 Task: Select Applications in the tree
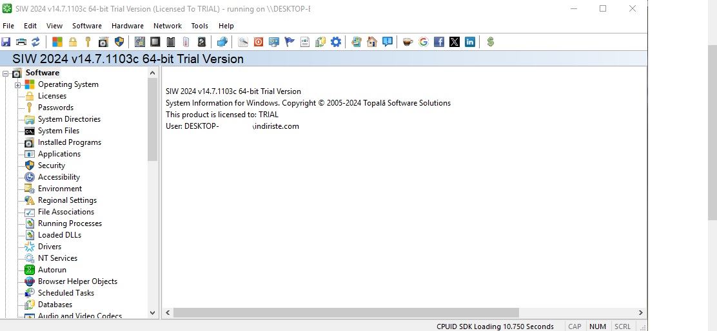click(x=59, y=154)
